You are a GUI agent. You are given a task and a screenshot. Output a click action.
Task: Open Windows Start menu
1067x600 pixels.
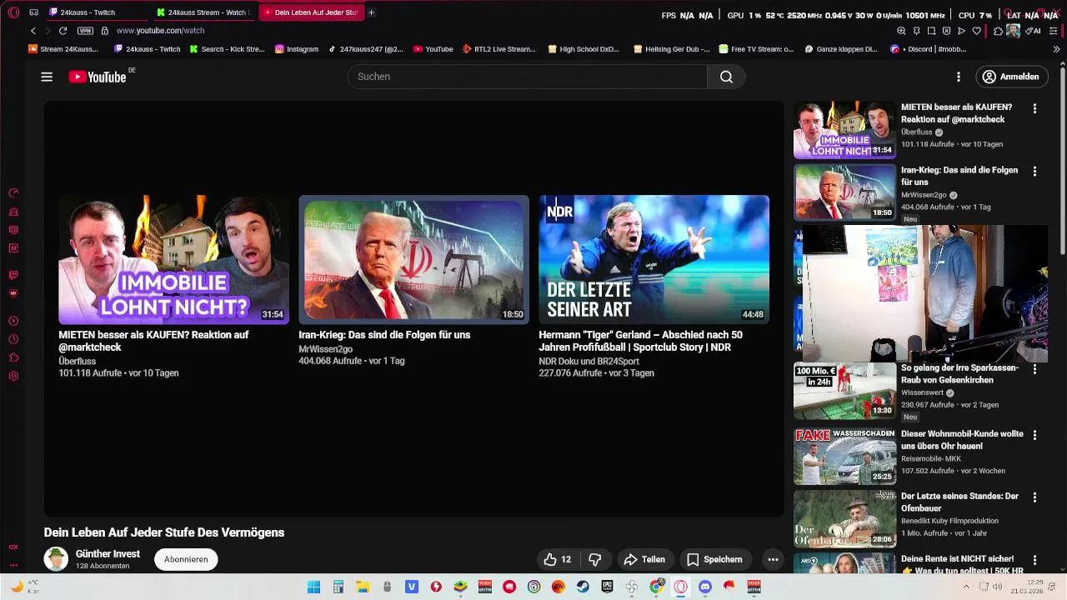tap(313, 587)
